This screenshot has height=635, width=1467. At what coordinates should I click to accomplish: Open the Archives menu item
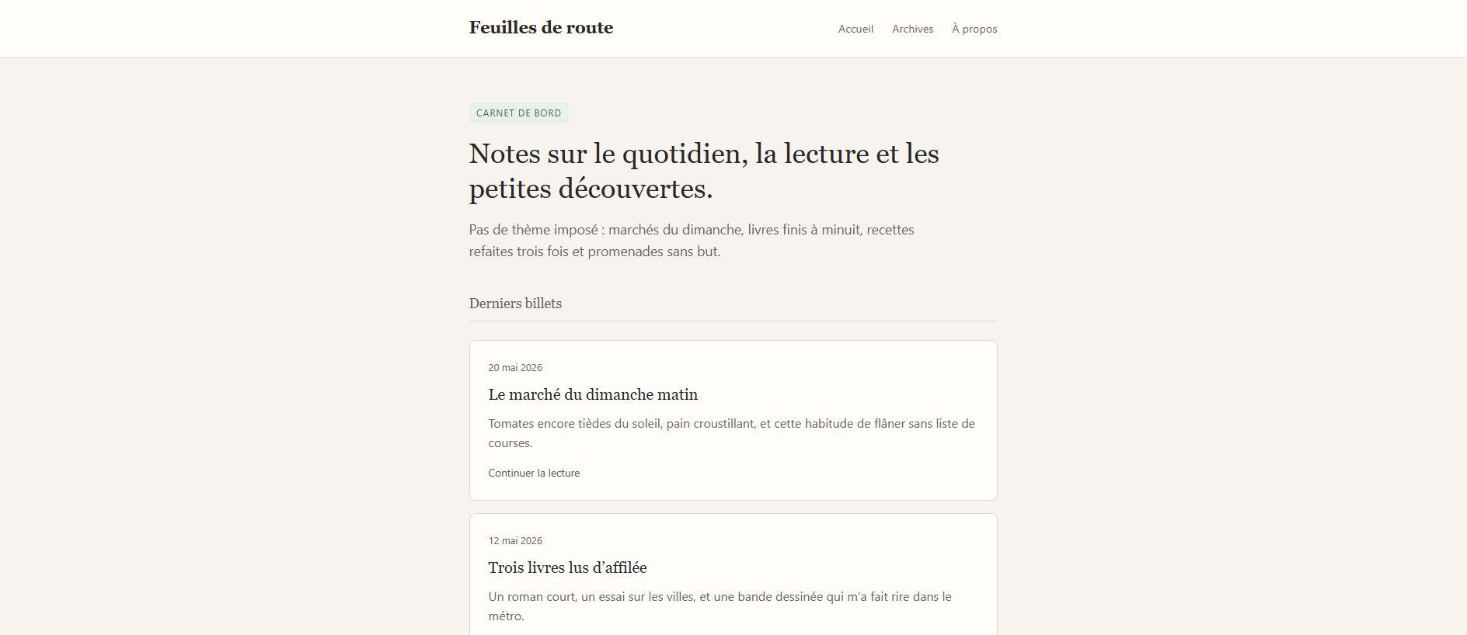click(912, 29)
